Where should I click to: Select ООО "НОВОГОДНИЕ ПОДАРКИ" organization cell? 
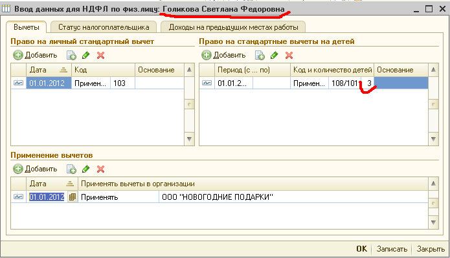[x=293, y=197]
